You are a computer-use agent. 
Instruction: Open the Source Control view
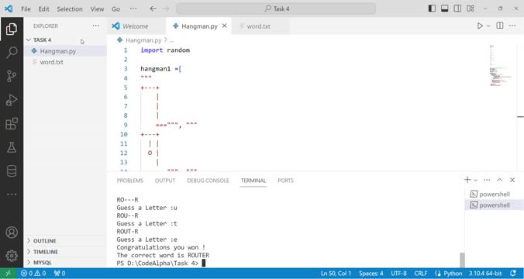coord(12,76)
